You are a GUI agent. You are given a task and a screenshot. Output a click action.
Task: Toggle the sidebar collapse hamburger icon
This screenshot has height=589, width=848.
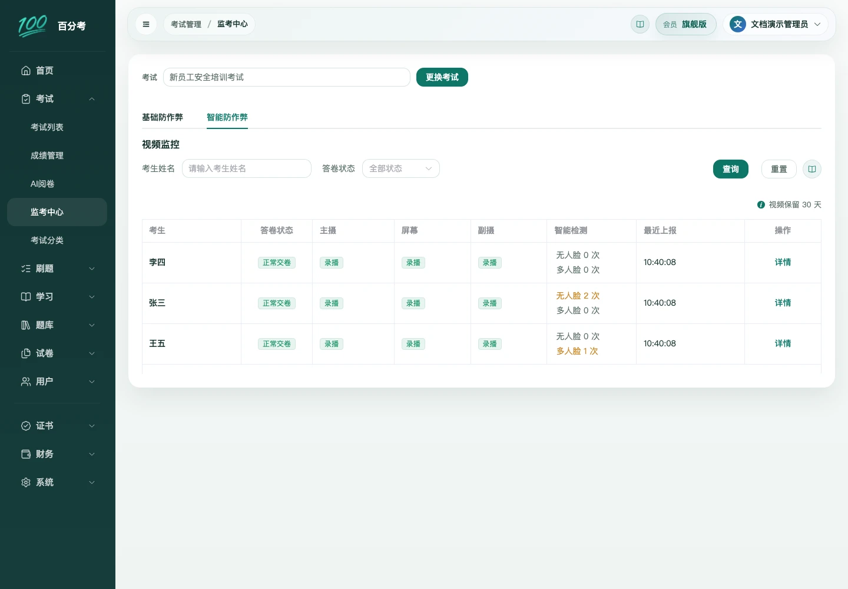pos(146,24)
